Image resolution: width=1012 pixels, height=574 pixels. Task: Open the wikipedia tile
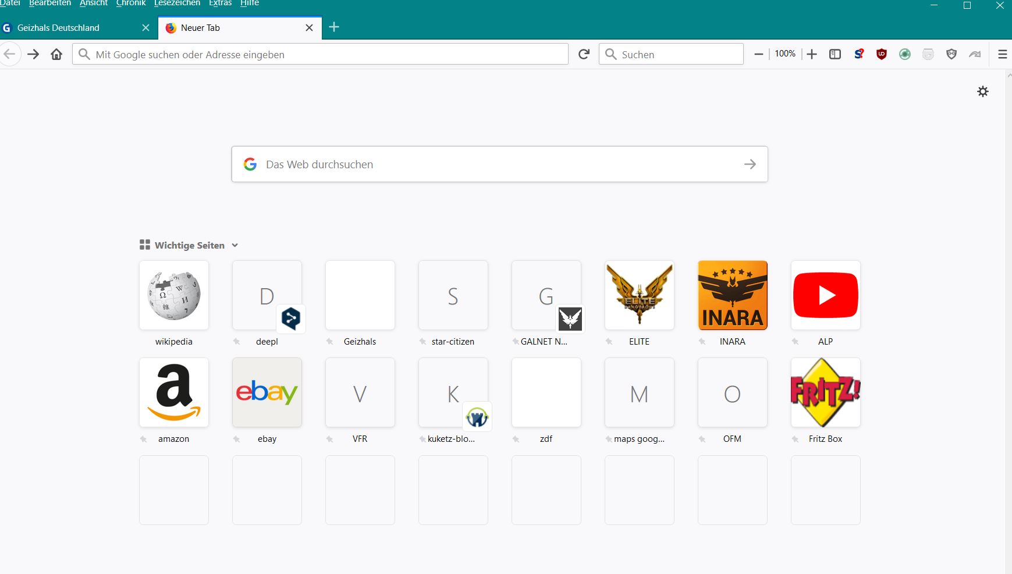174,295
